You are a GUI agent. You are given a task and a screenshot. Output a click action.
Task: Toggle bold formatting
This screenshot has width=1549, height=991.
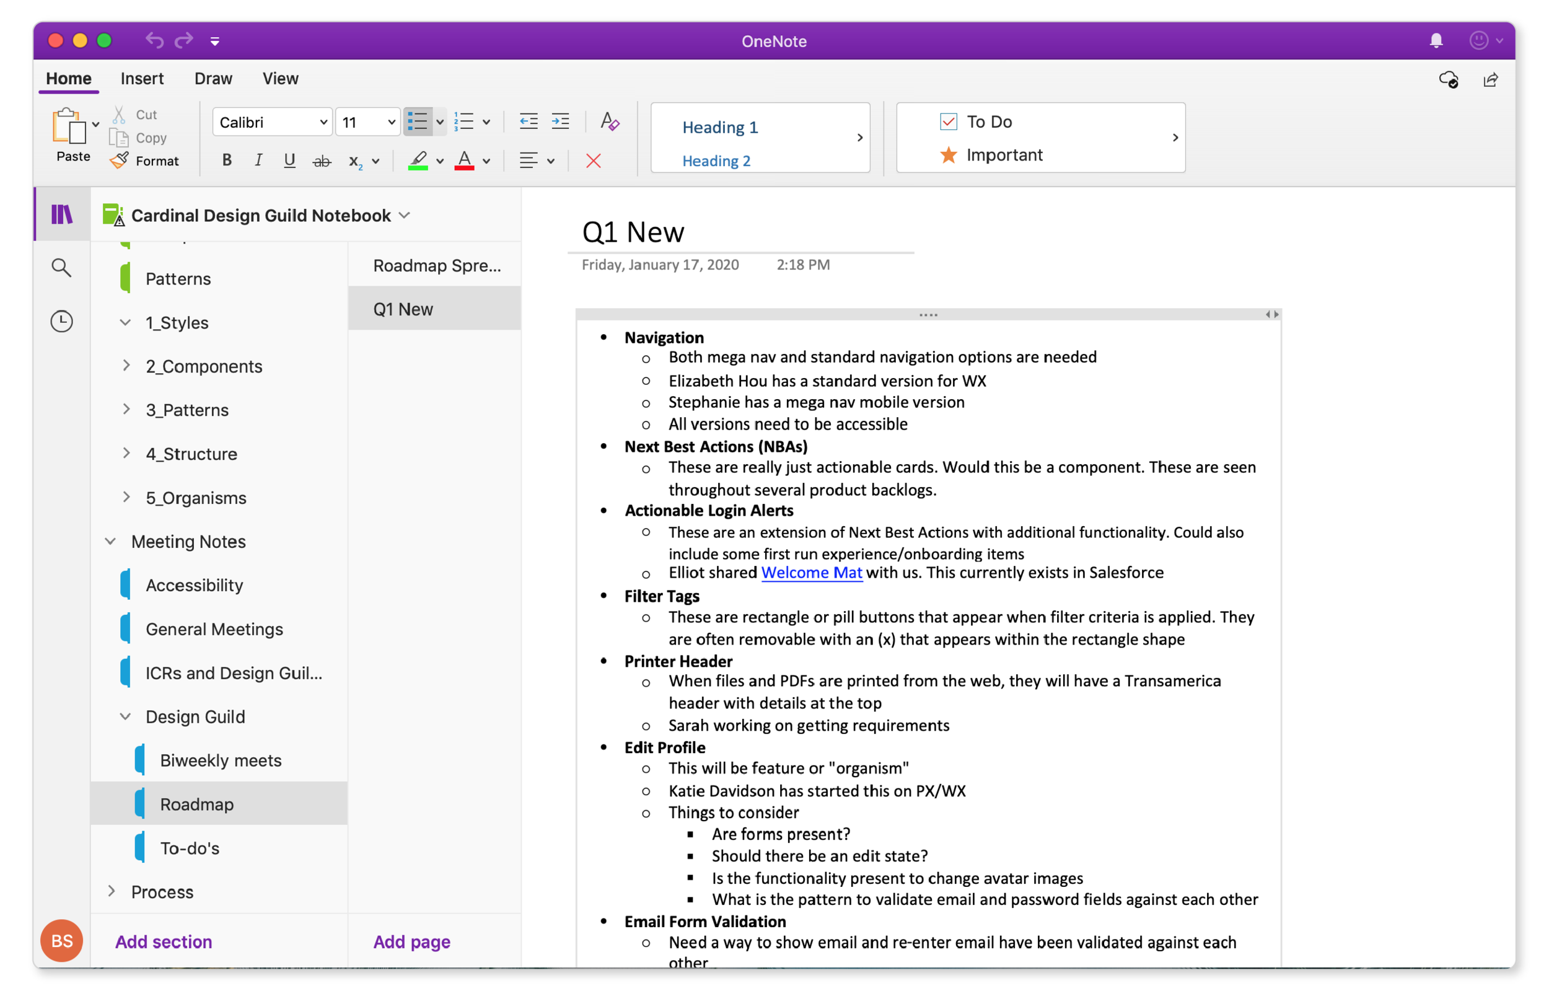(226, 161)
